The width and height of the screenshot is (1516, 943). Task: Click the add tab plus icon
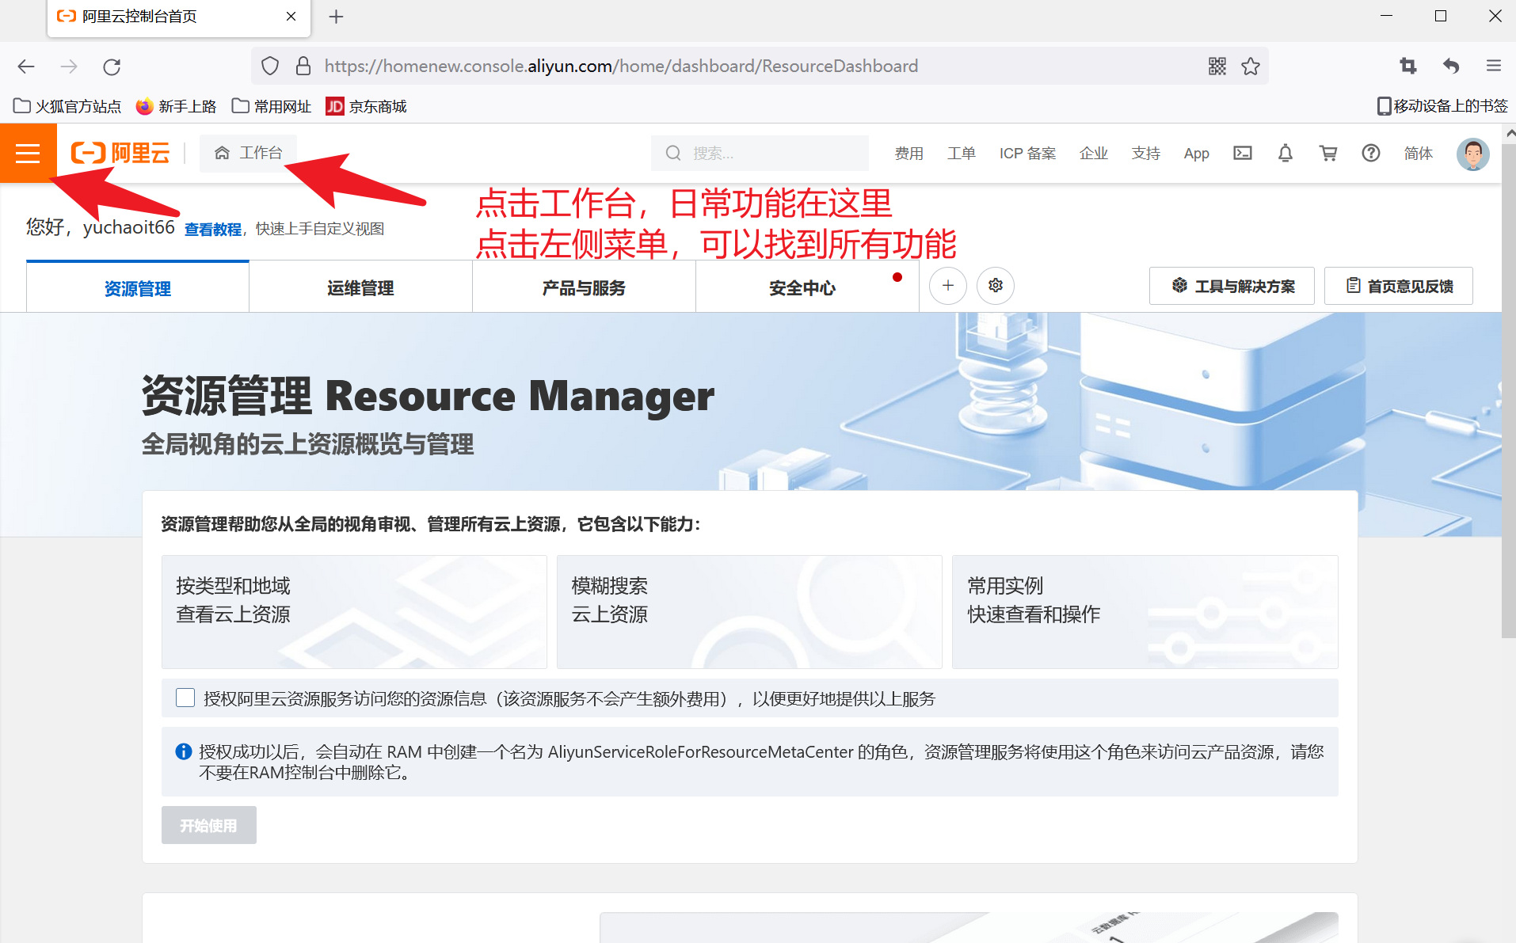click(947, 286)
